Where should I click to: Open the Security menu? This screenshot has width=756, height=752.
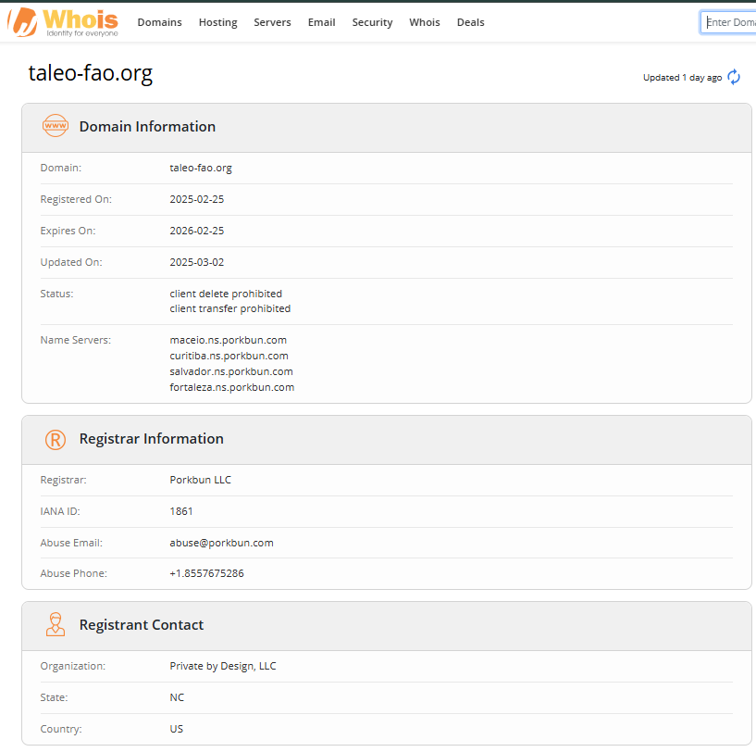tap(372, 22)
